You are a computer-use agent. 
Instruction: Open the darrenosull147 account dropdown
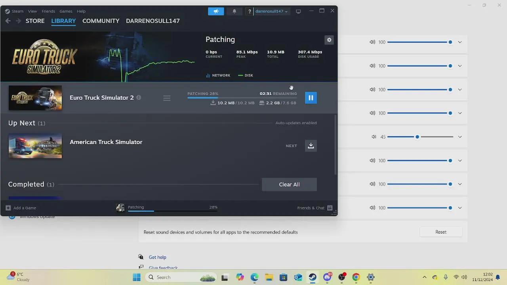point(271,11)
